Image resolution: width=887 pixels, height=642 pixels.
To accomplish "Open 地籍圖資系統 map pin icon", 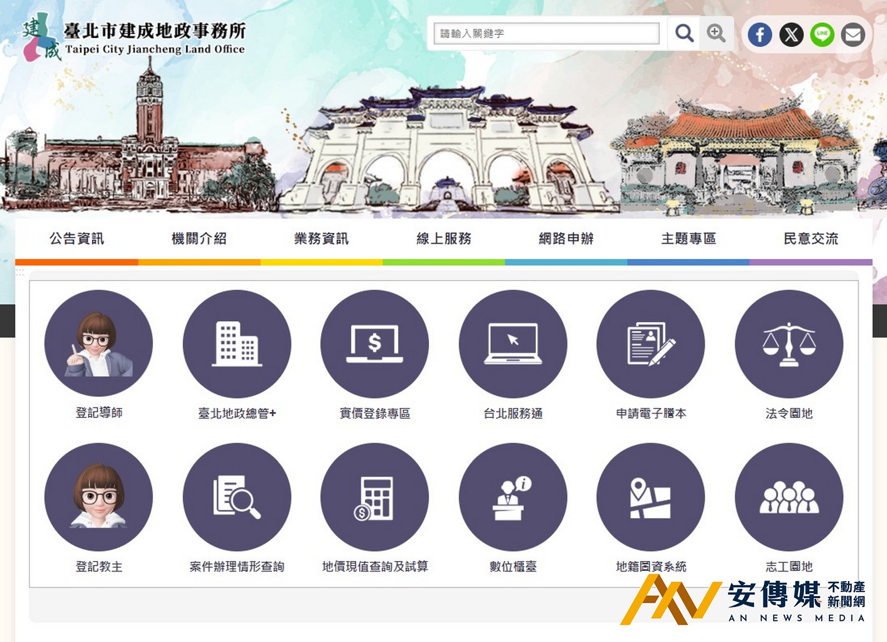I will pos(651,497).
